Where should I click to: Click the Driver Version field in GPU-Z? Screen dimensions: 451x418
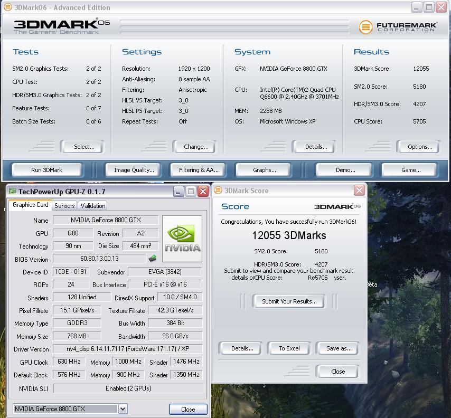128,349
